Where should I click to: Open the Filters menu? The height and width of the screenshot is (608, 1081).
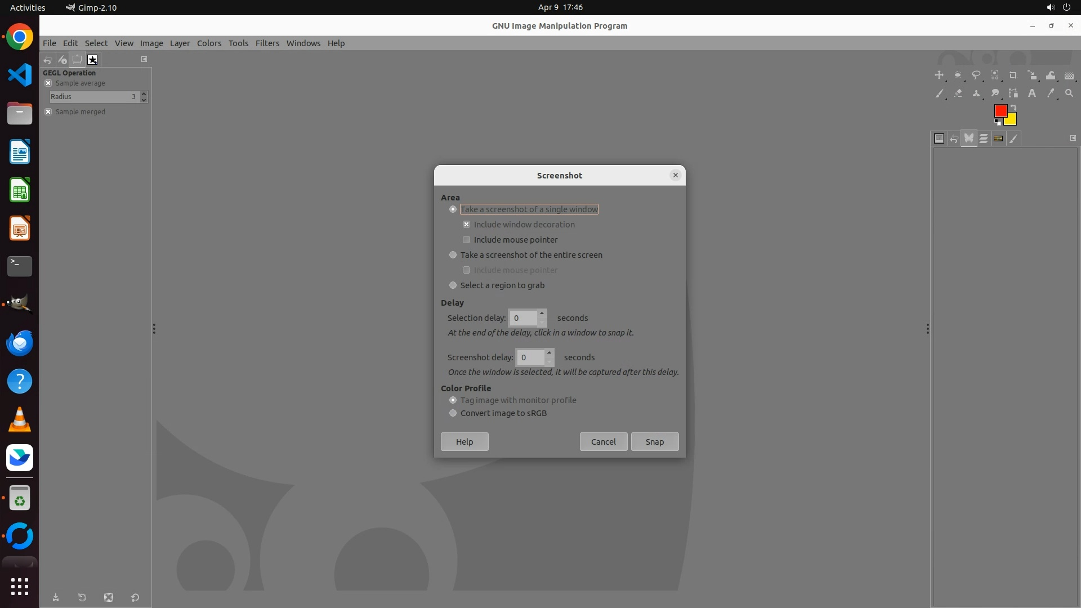tap(267, 43)
